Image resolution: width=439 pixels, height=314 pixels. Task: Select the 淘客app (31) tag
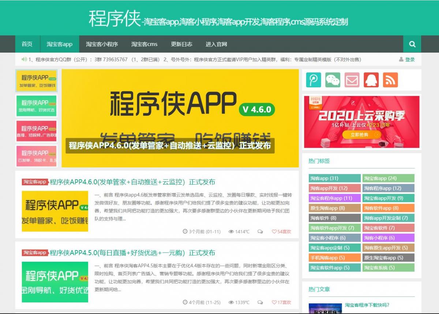click(334, 178)
